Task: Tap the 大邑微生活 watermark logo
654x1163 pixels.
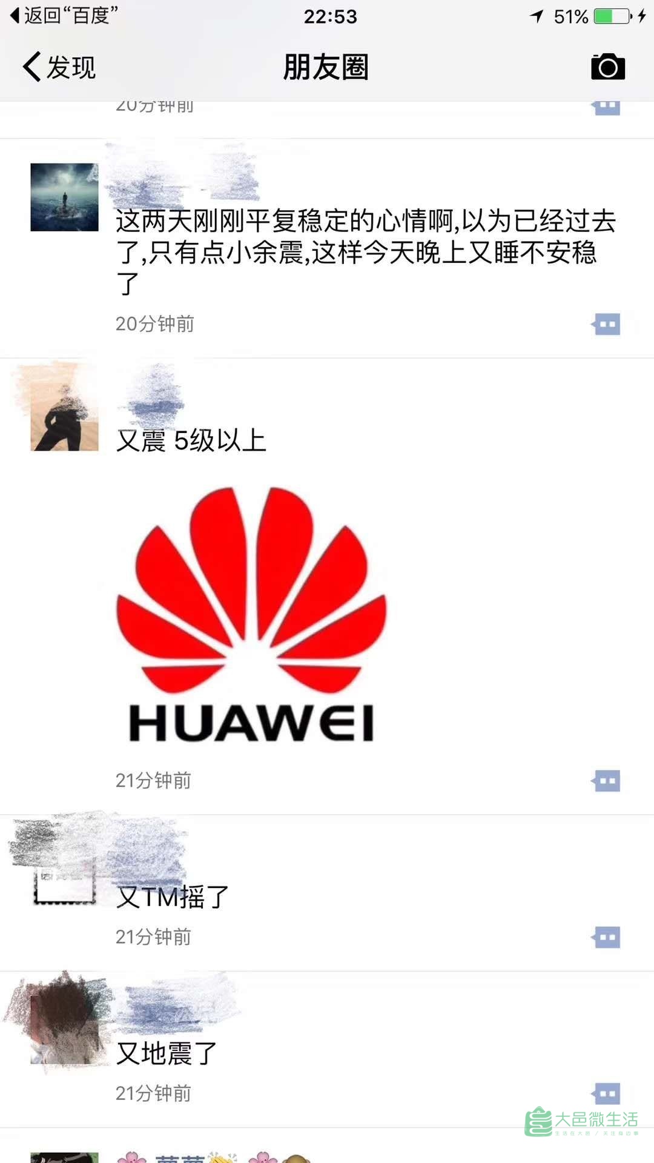Action: coord(581,1121)
